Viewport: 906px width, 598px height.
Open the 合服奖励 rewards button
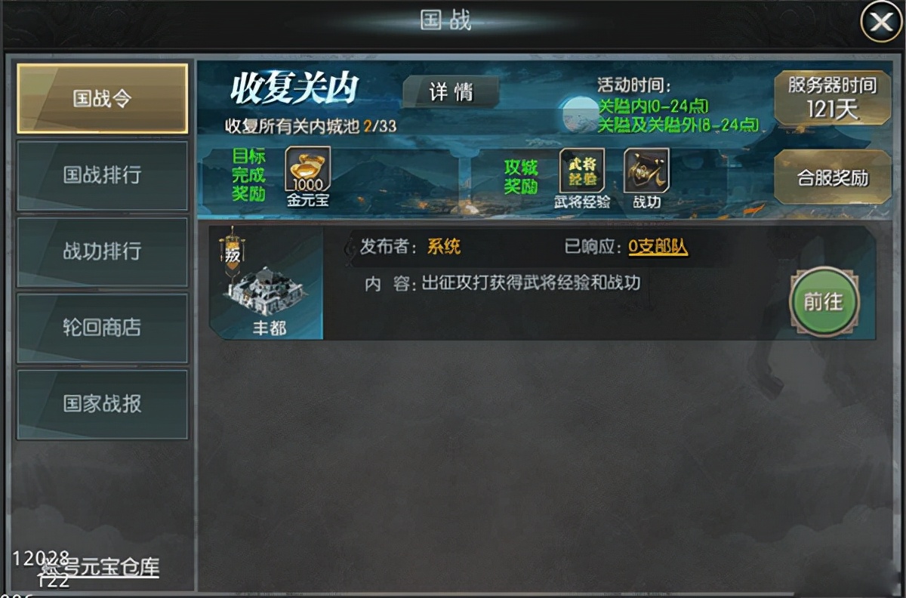[x=833, y=177]
